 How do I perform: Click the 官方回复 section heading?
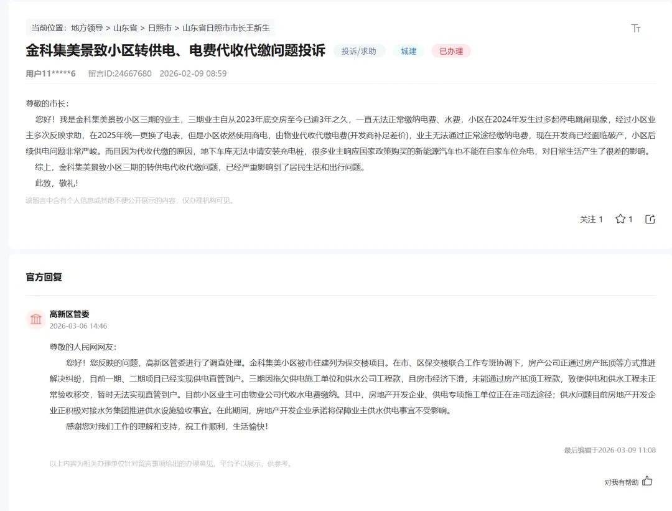[x=44, y=277]
